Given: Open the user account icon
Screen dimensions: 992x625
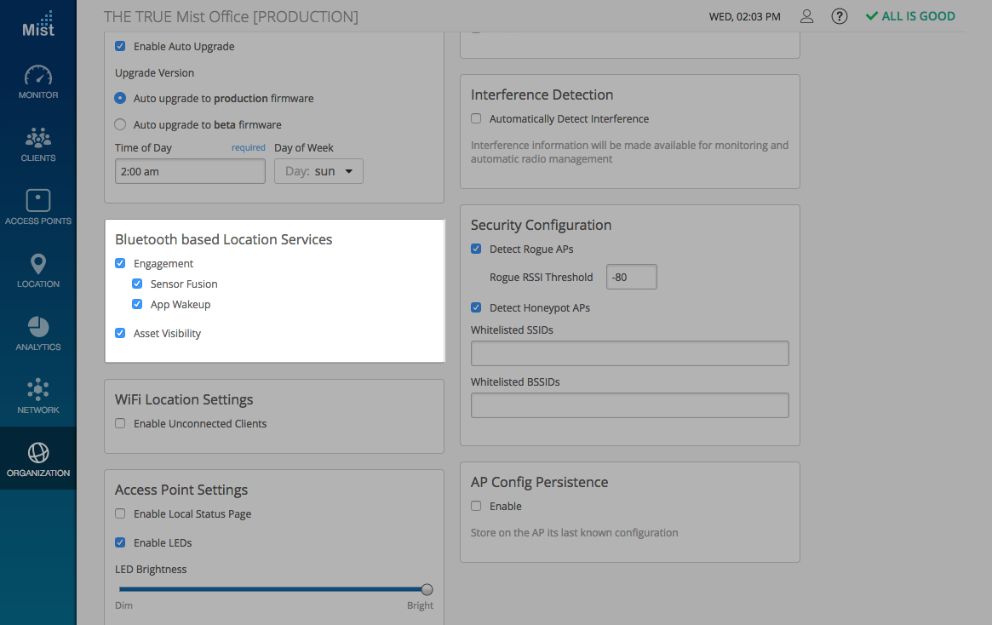Looking at the screenshot, I should click(x=806, y=16).
